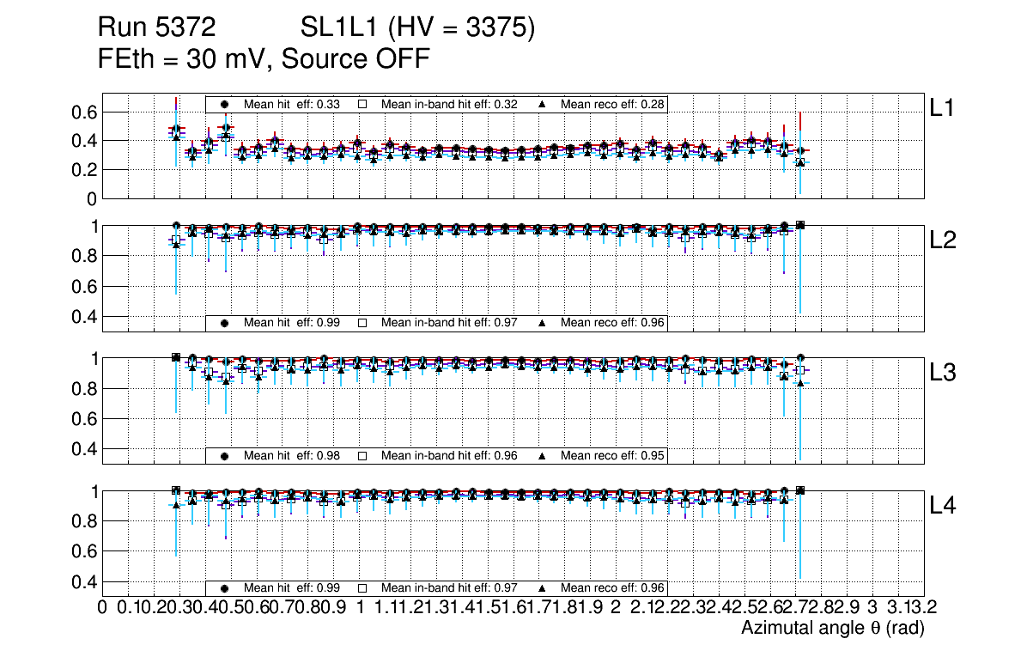Click the triangle marker in L2 legend
Screen dimensions: 1027x663
click(542, 323)
